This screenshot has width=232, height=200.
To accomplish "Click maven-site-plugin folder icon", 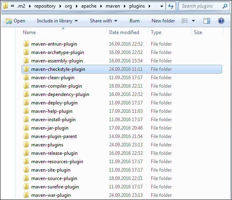I will click(x=26, y=170).
